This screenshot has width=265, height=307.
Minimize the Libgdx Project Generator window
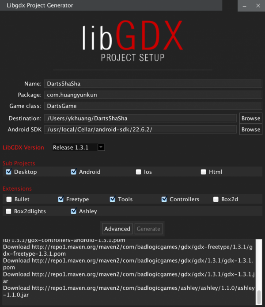click(x=244, y=6)
